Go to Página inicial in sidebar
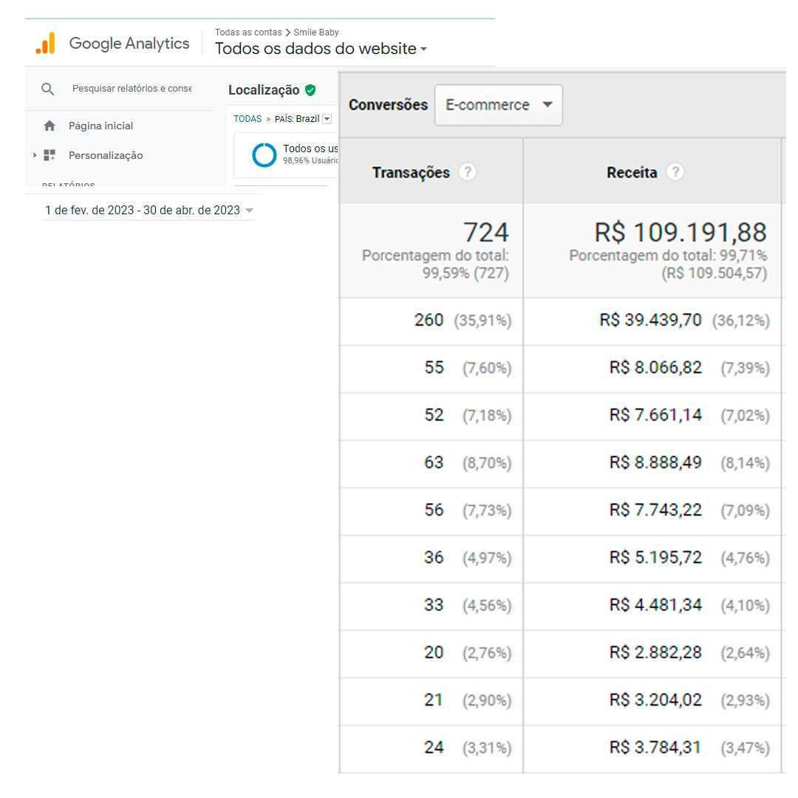Screen dimensions: 798x798 100,126
